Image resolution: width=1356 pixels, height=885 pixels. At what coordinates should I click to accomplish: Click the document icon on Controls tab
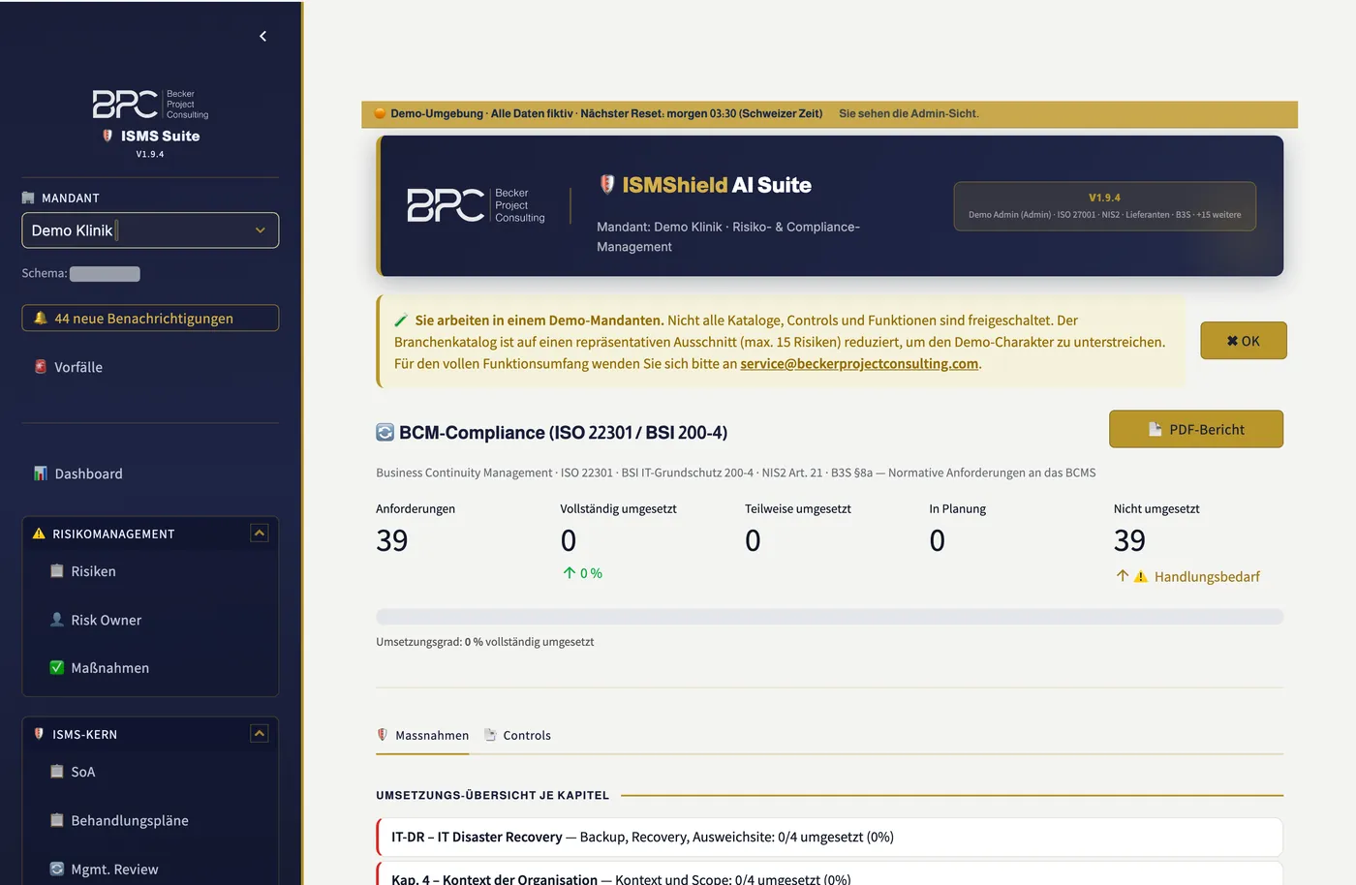(490, 735)
